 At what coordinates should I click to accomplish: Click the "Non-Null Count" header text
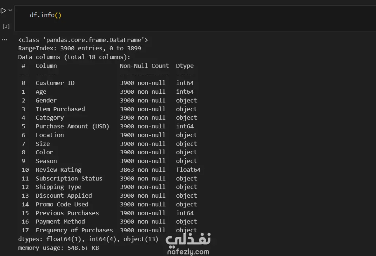coord(144,66)
